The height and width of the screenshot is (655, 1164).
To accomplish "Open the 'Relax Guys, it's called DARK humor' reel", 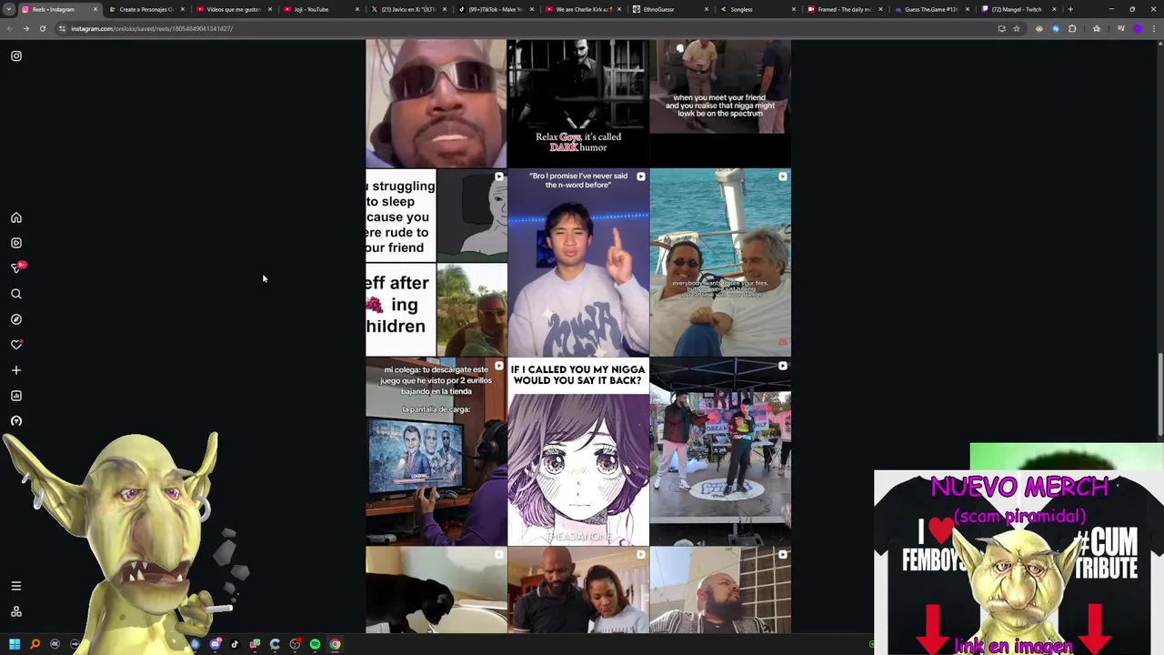I will [578, 103].
